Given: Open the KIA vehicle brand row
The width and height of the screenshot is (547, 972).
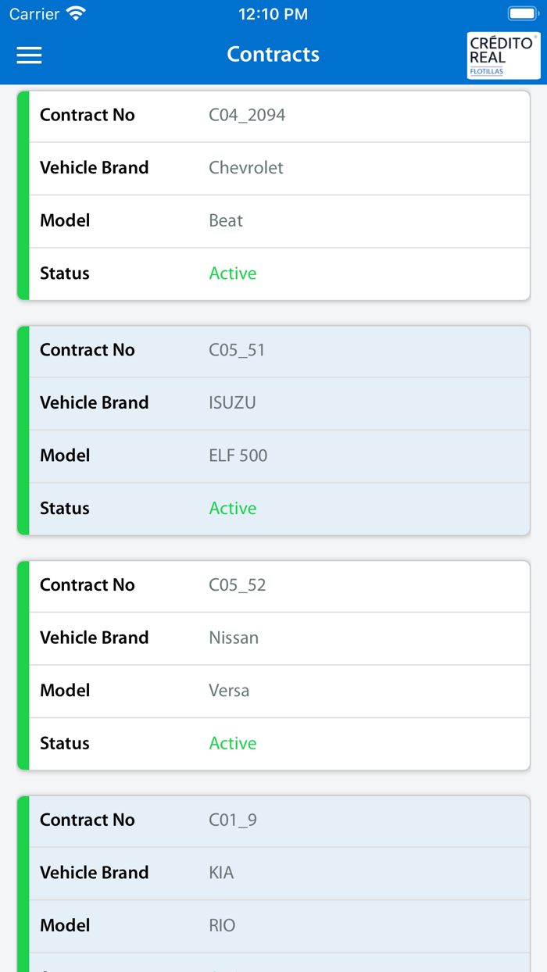Looking at the screenshot, I should [x=221, y=873].
